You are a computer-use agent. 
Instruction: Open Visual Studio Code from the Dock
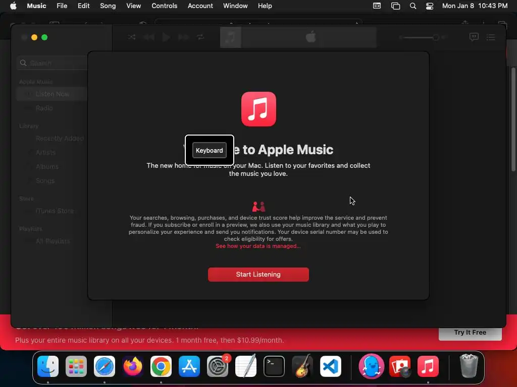[331, 366]
